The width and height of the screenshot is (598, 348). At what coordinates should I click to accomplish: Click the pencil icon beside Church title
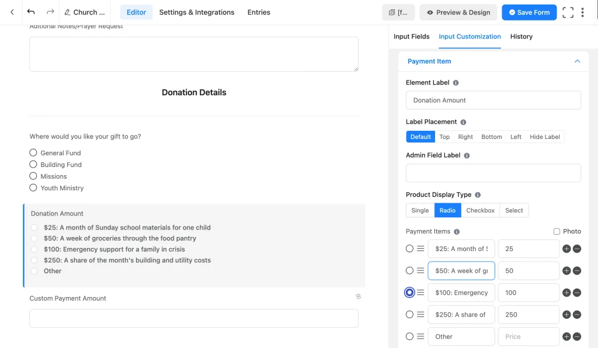tap(68, 12)
